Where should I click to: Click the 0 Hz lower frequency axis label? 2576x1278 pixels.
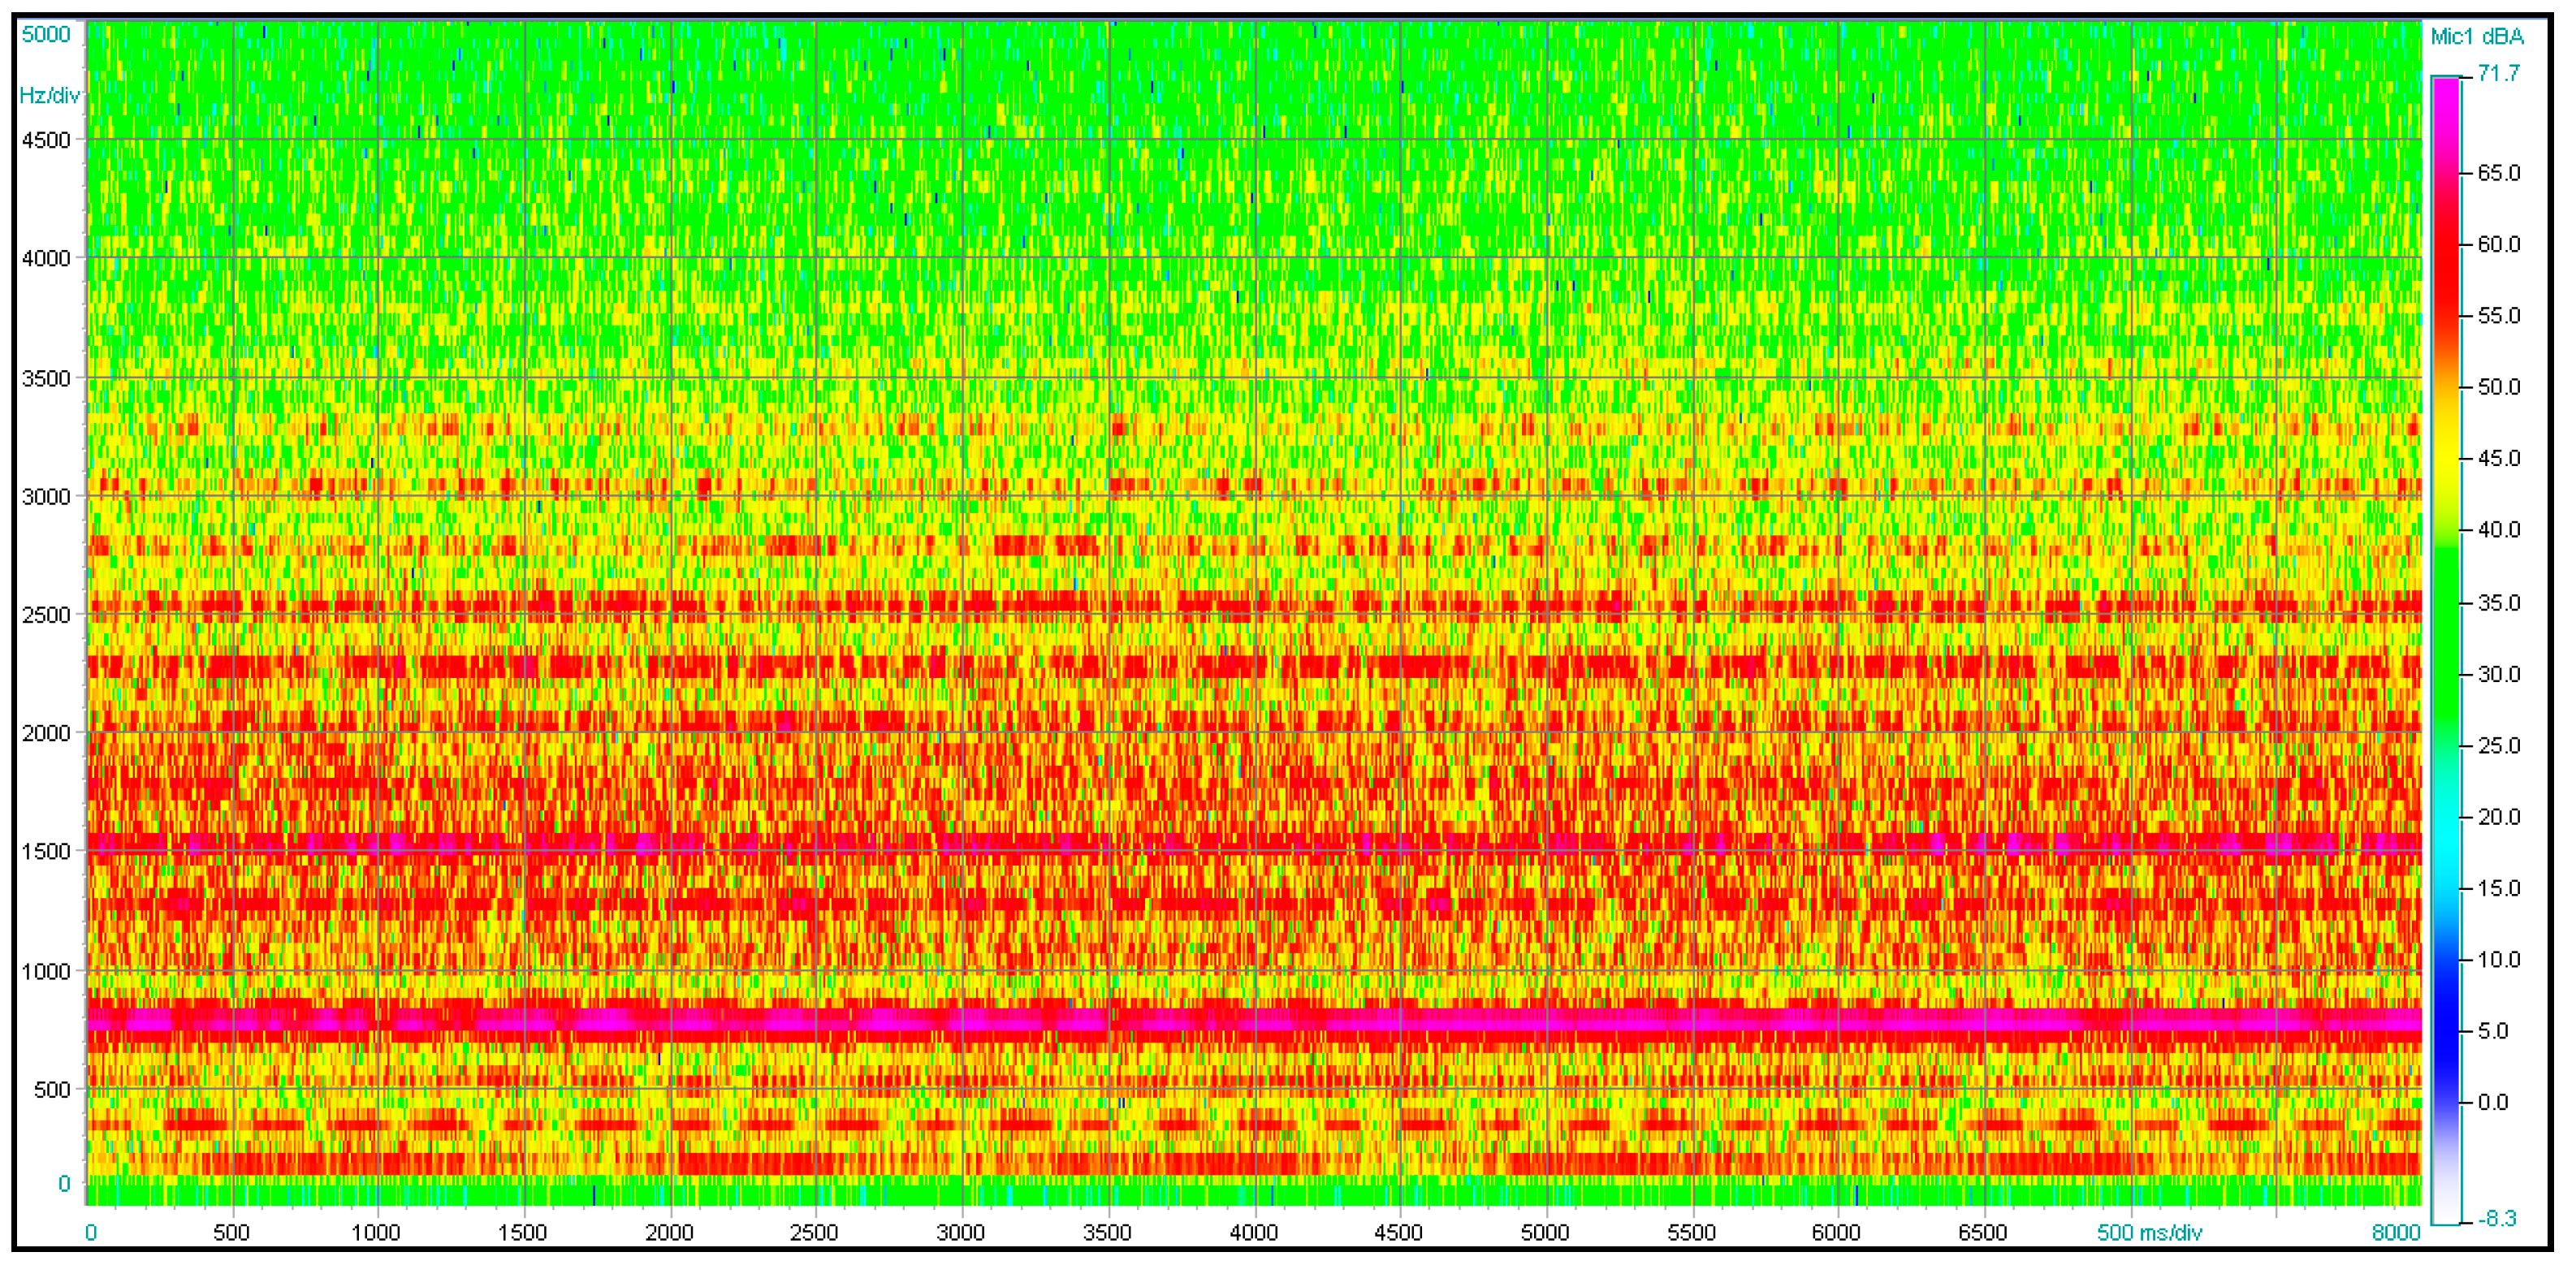tap(64, 1184)
